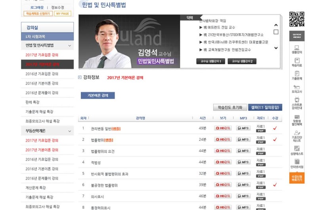Open 계산문제 특강 in the left menu
Screen dimensions: 317x210
pyautogui.click(x=36, y=188)
